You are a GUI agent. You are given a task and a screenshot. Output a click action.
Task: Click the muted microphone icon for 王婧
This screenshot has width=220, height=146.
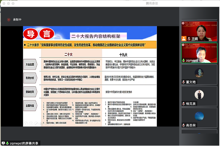pos(189,39)
